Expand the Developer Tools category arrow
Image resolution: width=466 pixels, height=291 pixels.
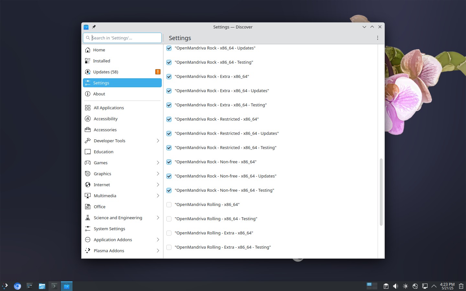(x=158, y=141)
